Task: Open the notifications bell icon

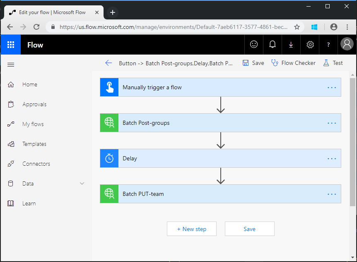Action: coord(273,44)
